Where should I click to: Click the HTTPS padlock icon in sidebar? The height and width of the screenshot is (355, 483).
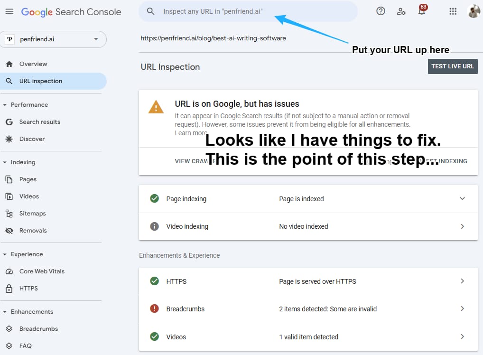9,289
